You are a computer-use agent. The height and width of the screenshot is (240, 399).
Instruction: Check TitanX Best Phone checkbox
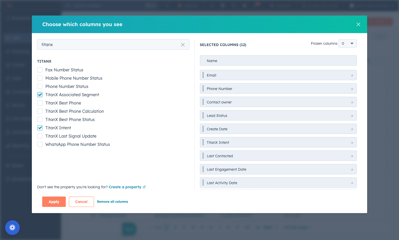tap(40, 103)
